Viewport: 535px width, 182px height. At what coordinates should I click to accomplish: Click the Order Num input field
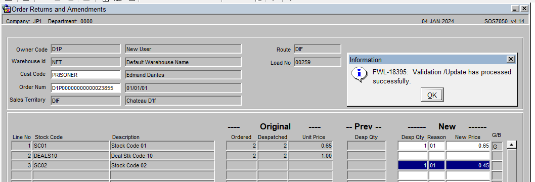(85, 88)
